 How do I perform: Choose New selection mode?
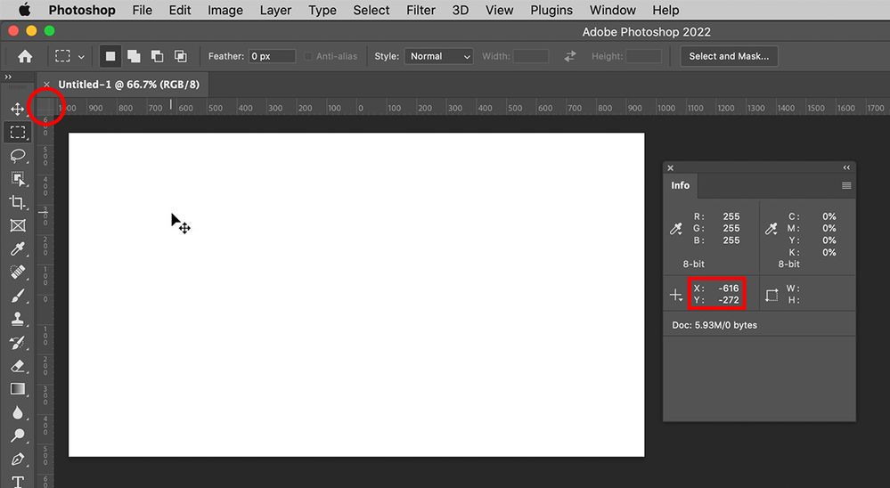coord(110,56)
